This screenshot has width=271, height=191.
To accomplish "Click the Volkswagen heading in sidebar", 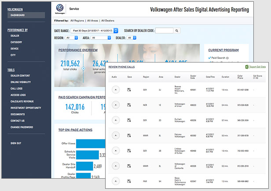I will pyautogui.click(x=15, y=10).
